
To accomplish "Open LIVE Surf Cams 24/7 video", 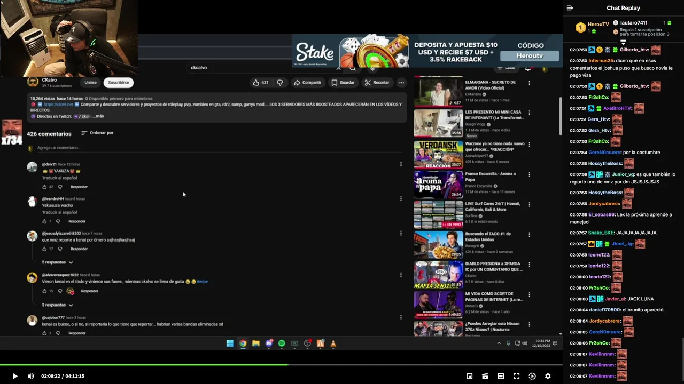I will [x=438, y=214].
